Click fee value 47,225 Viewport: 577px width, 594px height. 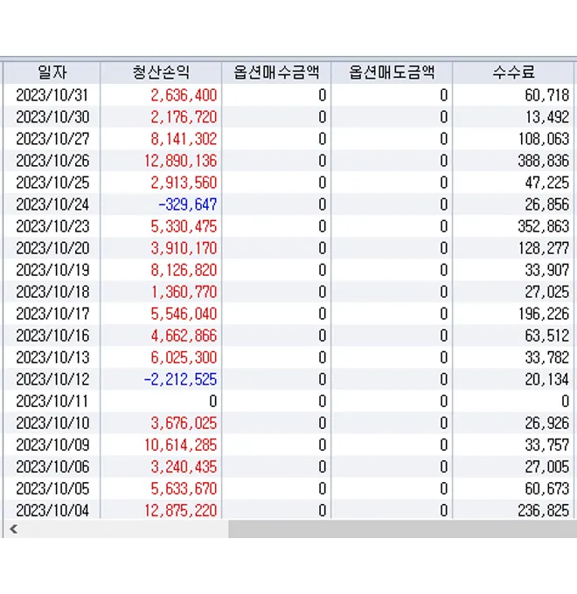click(x=547, y=183)
